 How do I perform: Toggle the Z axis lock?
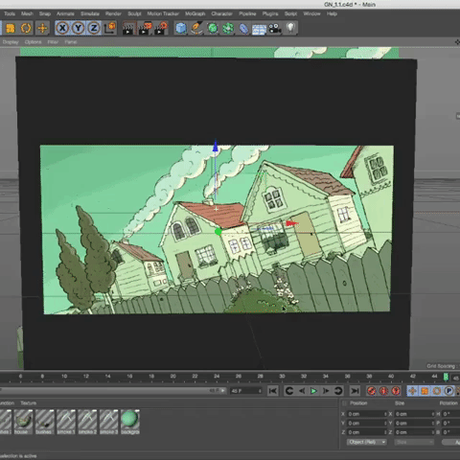(94, 28)
